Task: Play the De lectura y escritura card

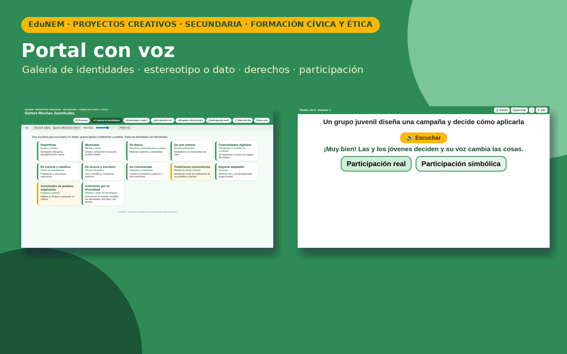Action: (103, 171)
